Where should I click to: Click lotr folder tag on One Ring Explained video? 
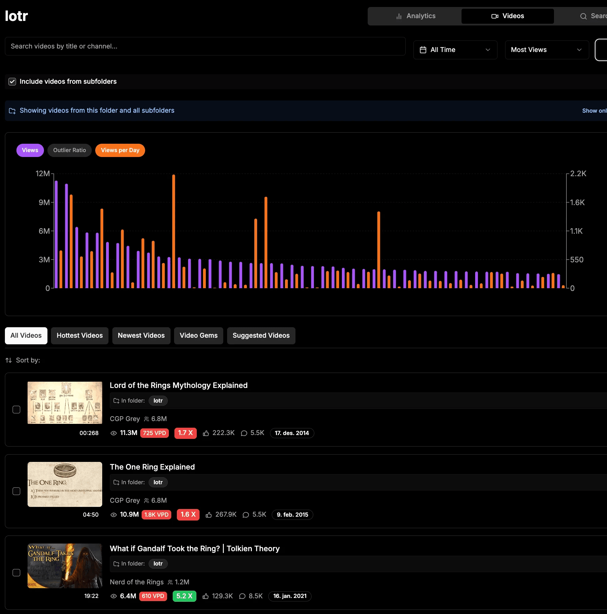point(158,482)
